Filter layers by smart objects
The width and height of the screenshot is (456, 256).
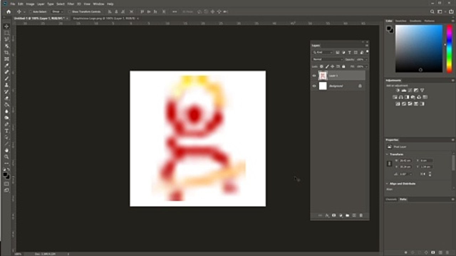coord(362,52)
